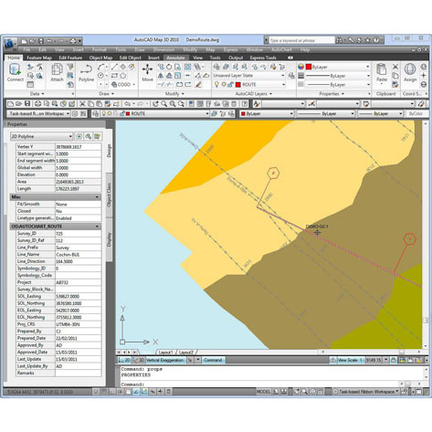Click the status bar zoom magnifier icon
Image resolution: width=432 pixels, height=432 pixels.
[x=304, y=392]
